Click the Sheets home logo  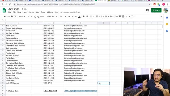4,10
